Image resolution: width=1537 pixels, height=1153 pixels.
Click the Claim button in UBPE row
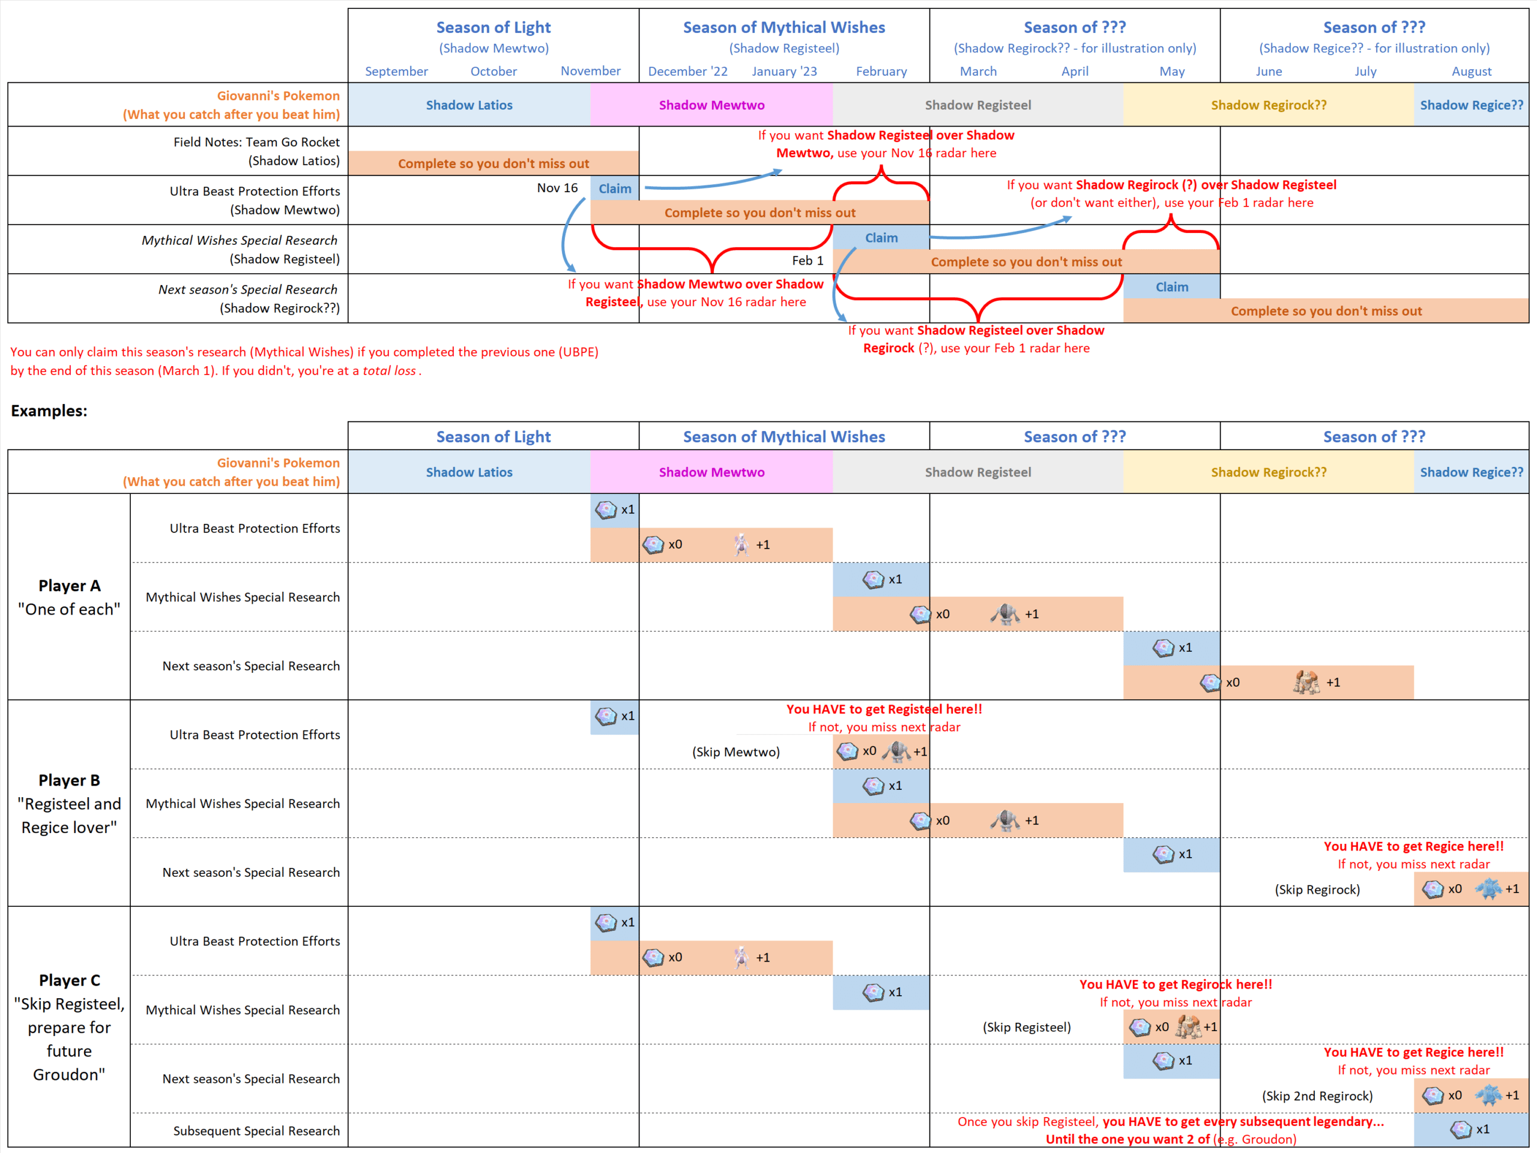coord(618,191)
